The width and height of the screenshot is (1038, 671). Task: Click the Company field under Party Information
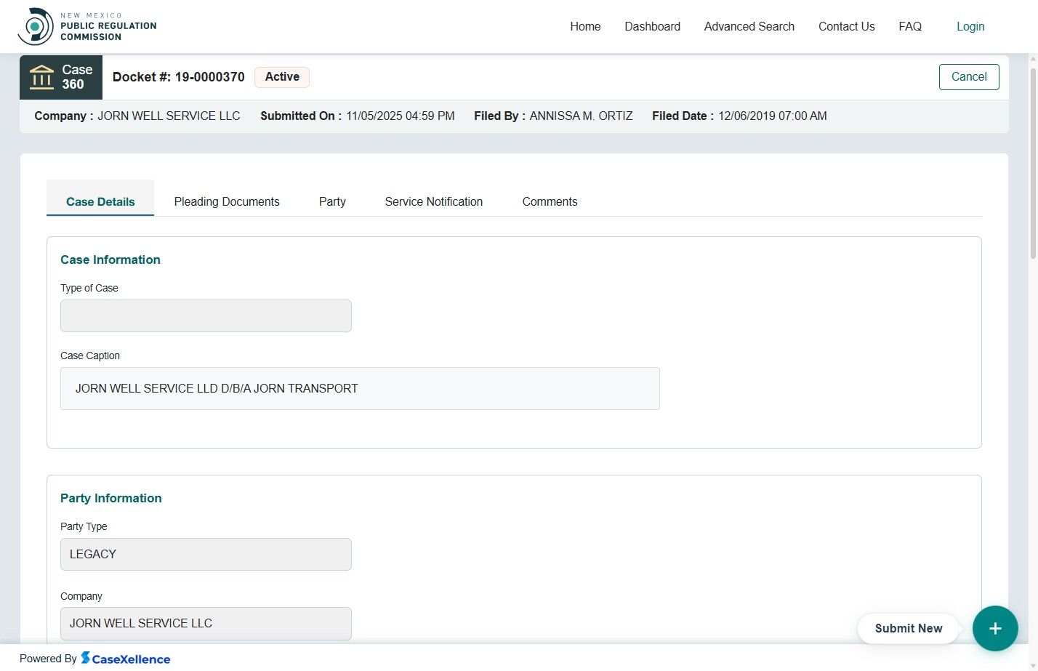[x=206, y=624]
